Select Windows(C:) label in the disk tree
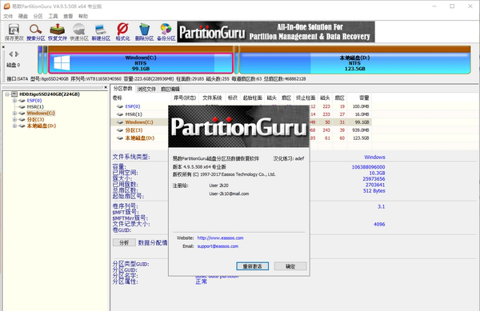 click(41, 114)
